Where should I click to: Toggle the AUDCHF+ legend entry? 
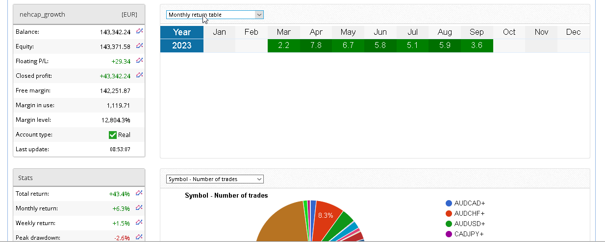pos(469,213)
